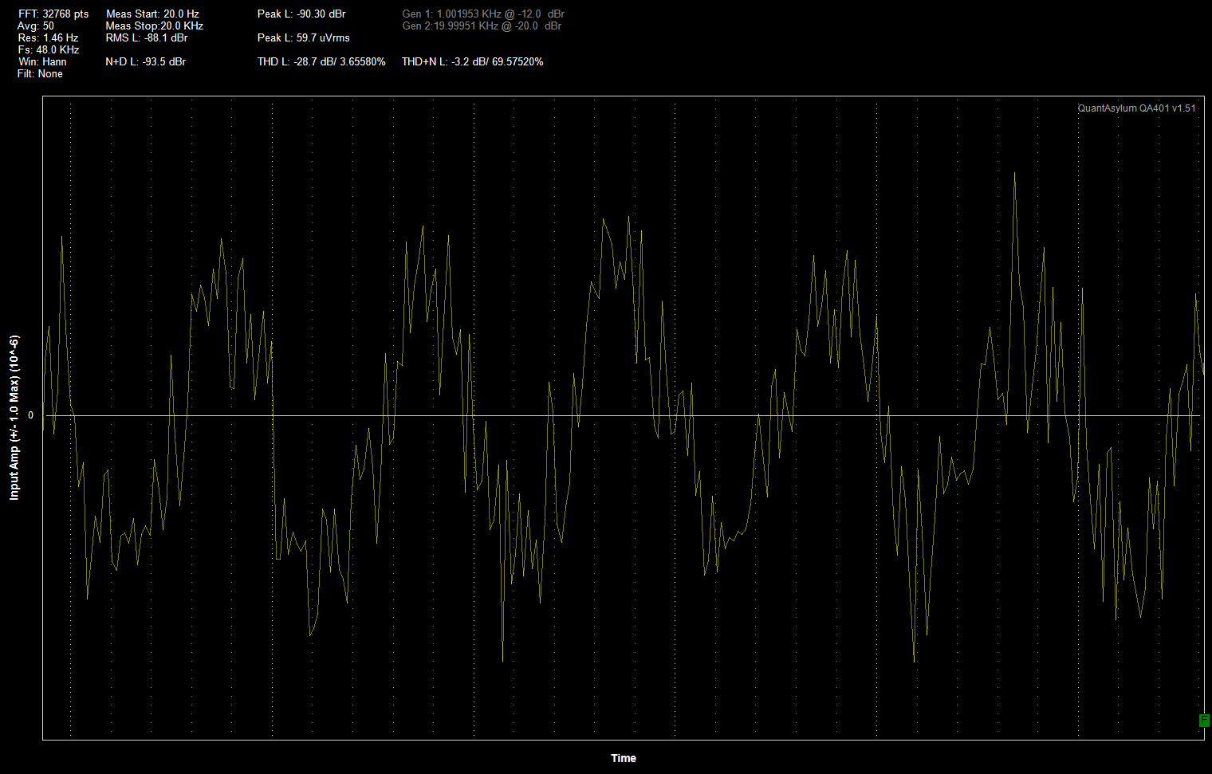Click 'Gen 2:19.99951 KHz @ -20.0 dBr' text
1212x774 pixels.
click(482, 26)
